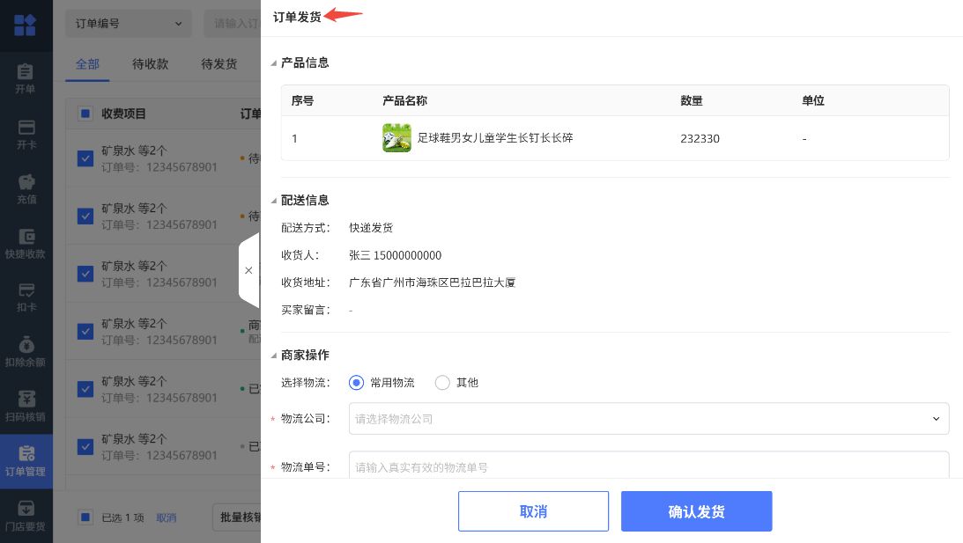This screenshot has height=543, width=963.
Task: Open the 扫码核销 sidebar icon
Action: [x=26, y=407]
